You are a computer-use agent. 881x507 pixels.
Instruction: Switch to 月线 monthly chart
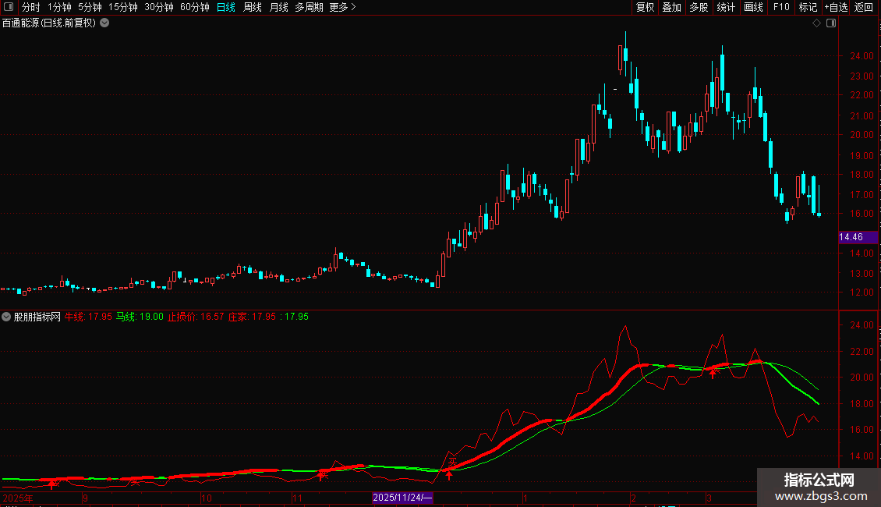pos(278,7)
